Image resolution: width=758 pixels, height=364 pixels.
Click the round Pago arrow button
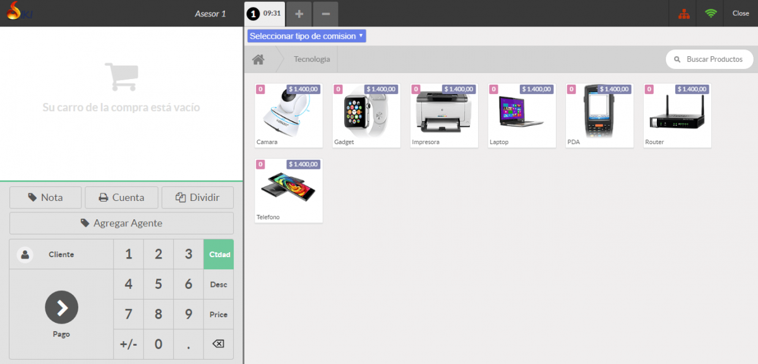(x=61, y=308)
